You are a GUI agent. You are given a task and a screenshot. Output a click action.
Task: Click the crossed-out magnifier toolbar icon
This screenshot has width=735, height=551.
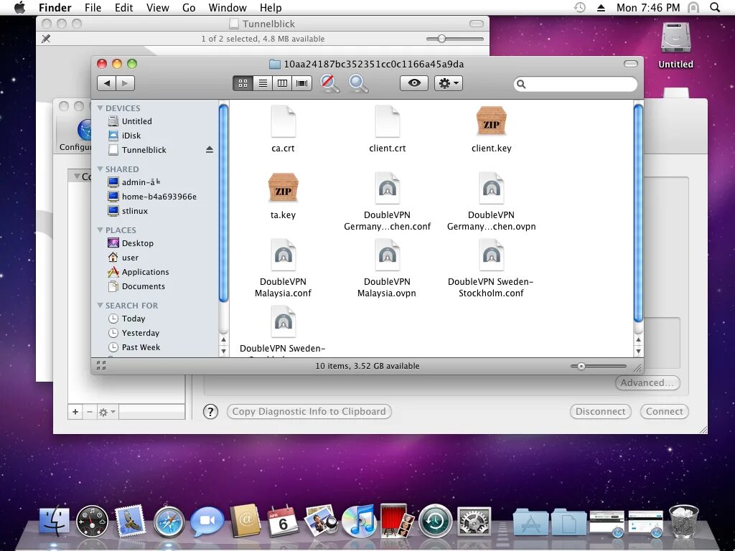[329, 83]
